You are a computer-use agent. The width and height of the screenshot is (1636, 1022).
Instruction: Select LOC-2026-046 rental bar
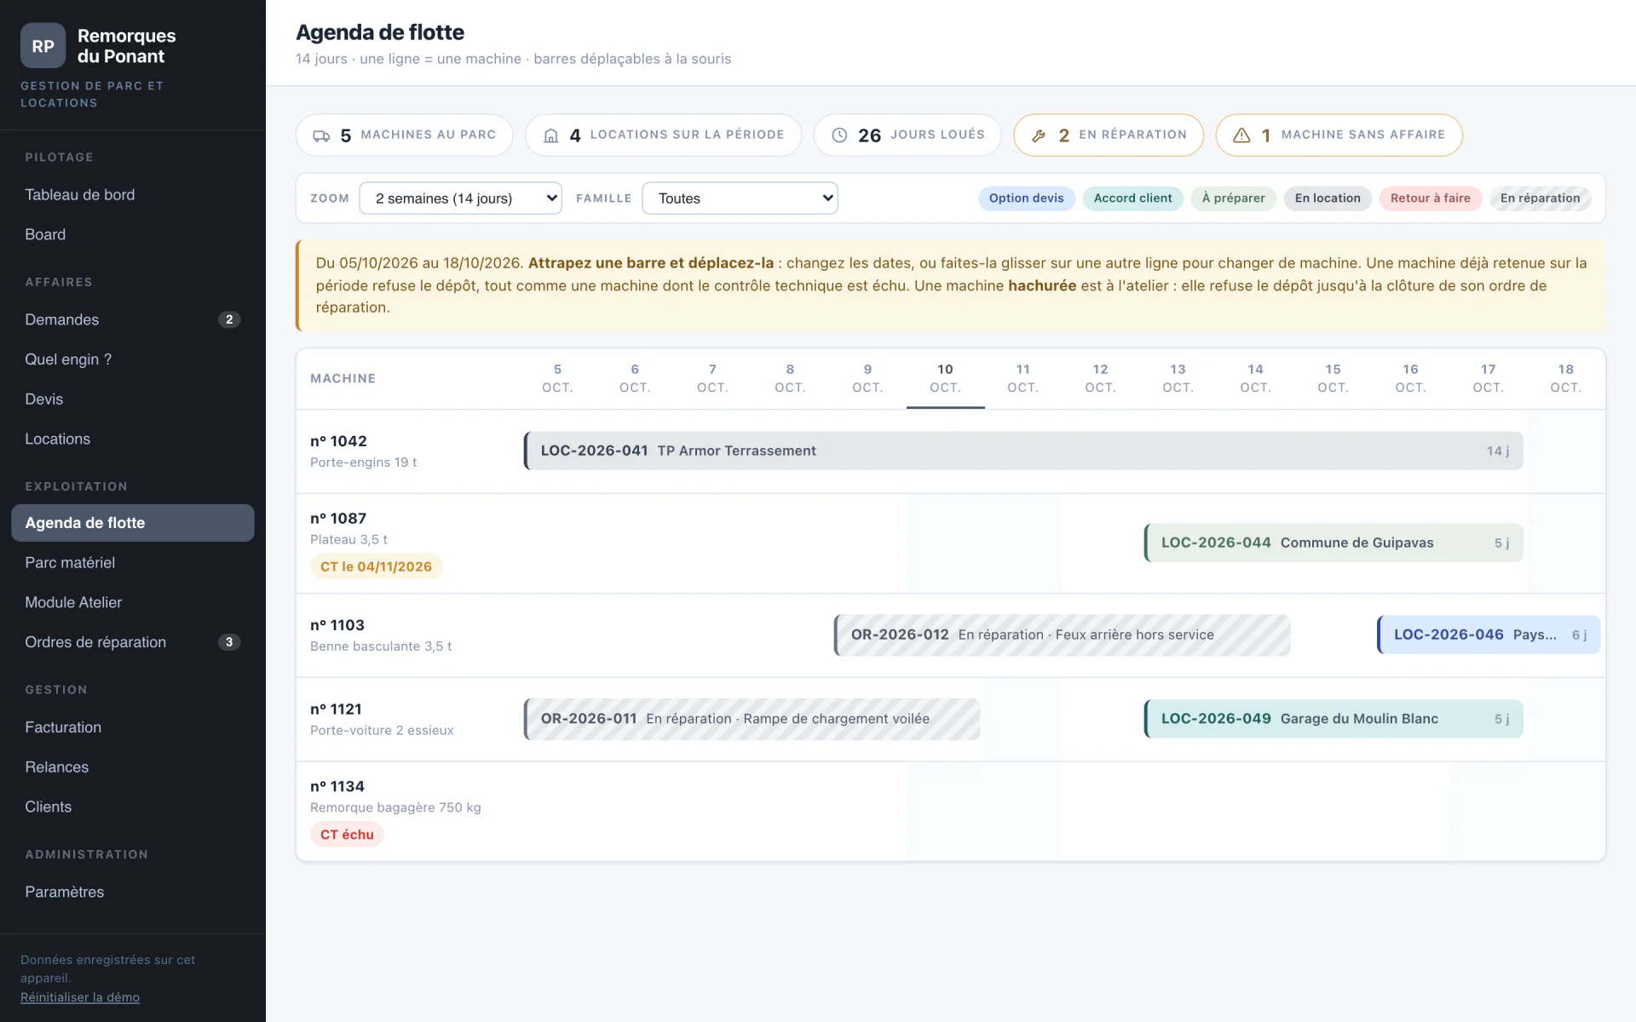click(x=1489, y=634)
